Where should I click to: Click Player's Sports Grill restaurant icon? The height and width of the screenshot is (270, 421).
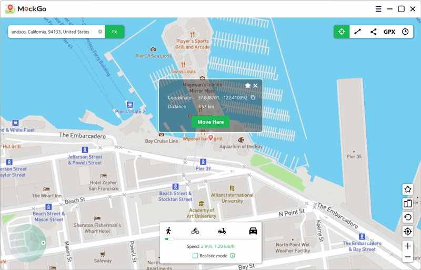(x=192, y=34)
